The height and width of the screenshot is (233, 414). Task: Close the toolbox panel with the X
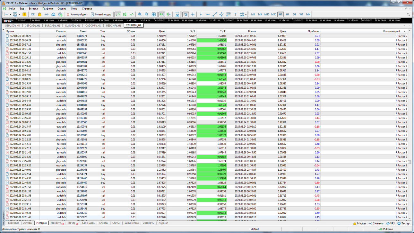point(3,30)
